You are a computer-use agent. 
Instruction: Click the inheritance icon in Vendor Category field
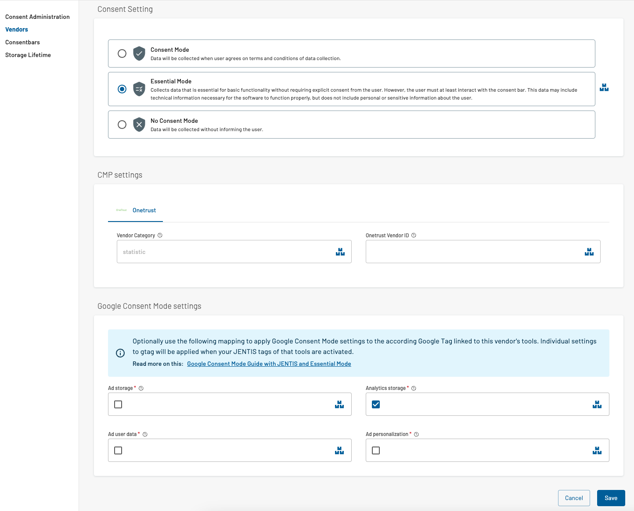pyautogui.click(x=340, y=252)
